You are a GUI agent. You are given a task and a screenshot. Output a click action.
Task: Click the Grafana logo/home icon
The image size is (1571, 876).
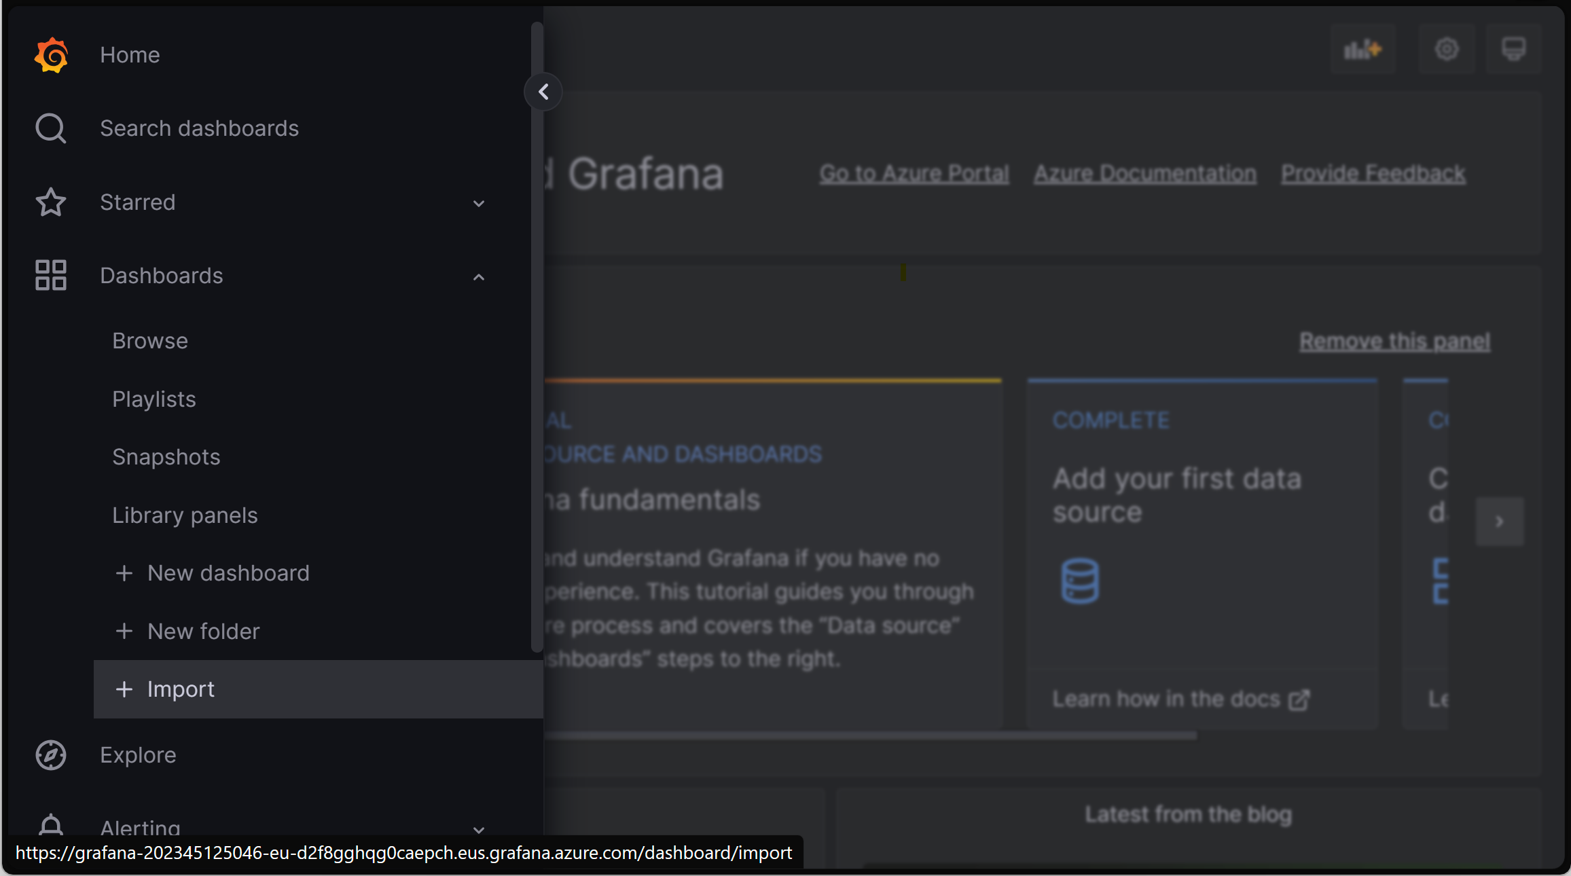click(51, 54)
